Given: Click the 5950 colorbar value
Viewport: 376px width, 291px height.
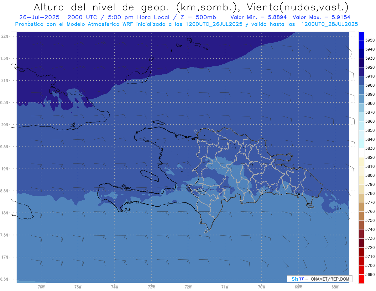Looking at the screenshot, I should tap(370, 40).
